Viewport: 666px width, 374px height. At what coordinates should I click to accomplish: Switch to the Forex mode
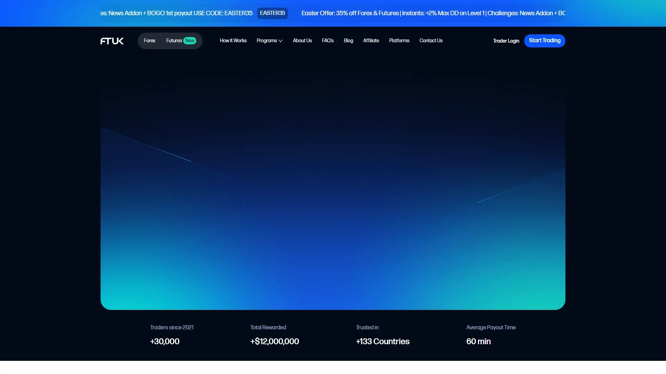(x=149, y=41)
